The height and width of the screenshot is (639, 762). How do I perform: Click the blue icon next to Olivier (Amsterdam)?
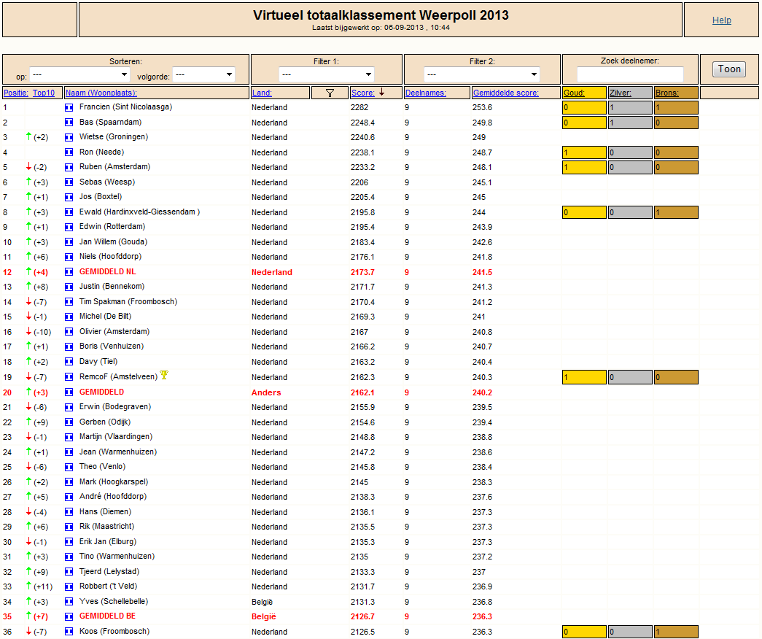click(x=69, y=332)
